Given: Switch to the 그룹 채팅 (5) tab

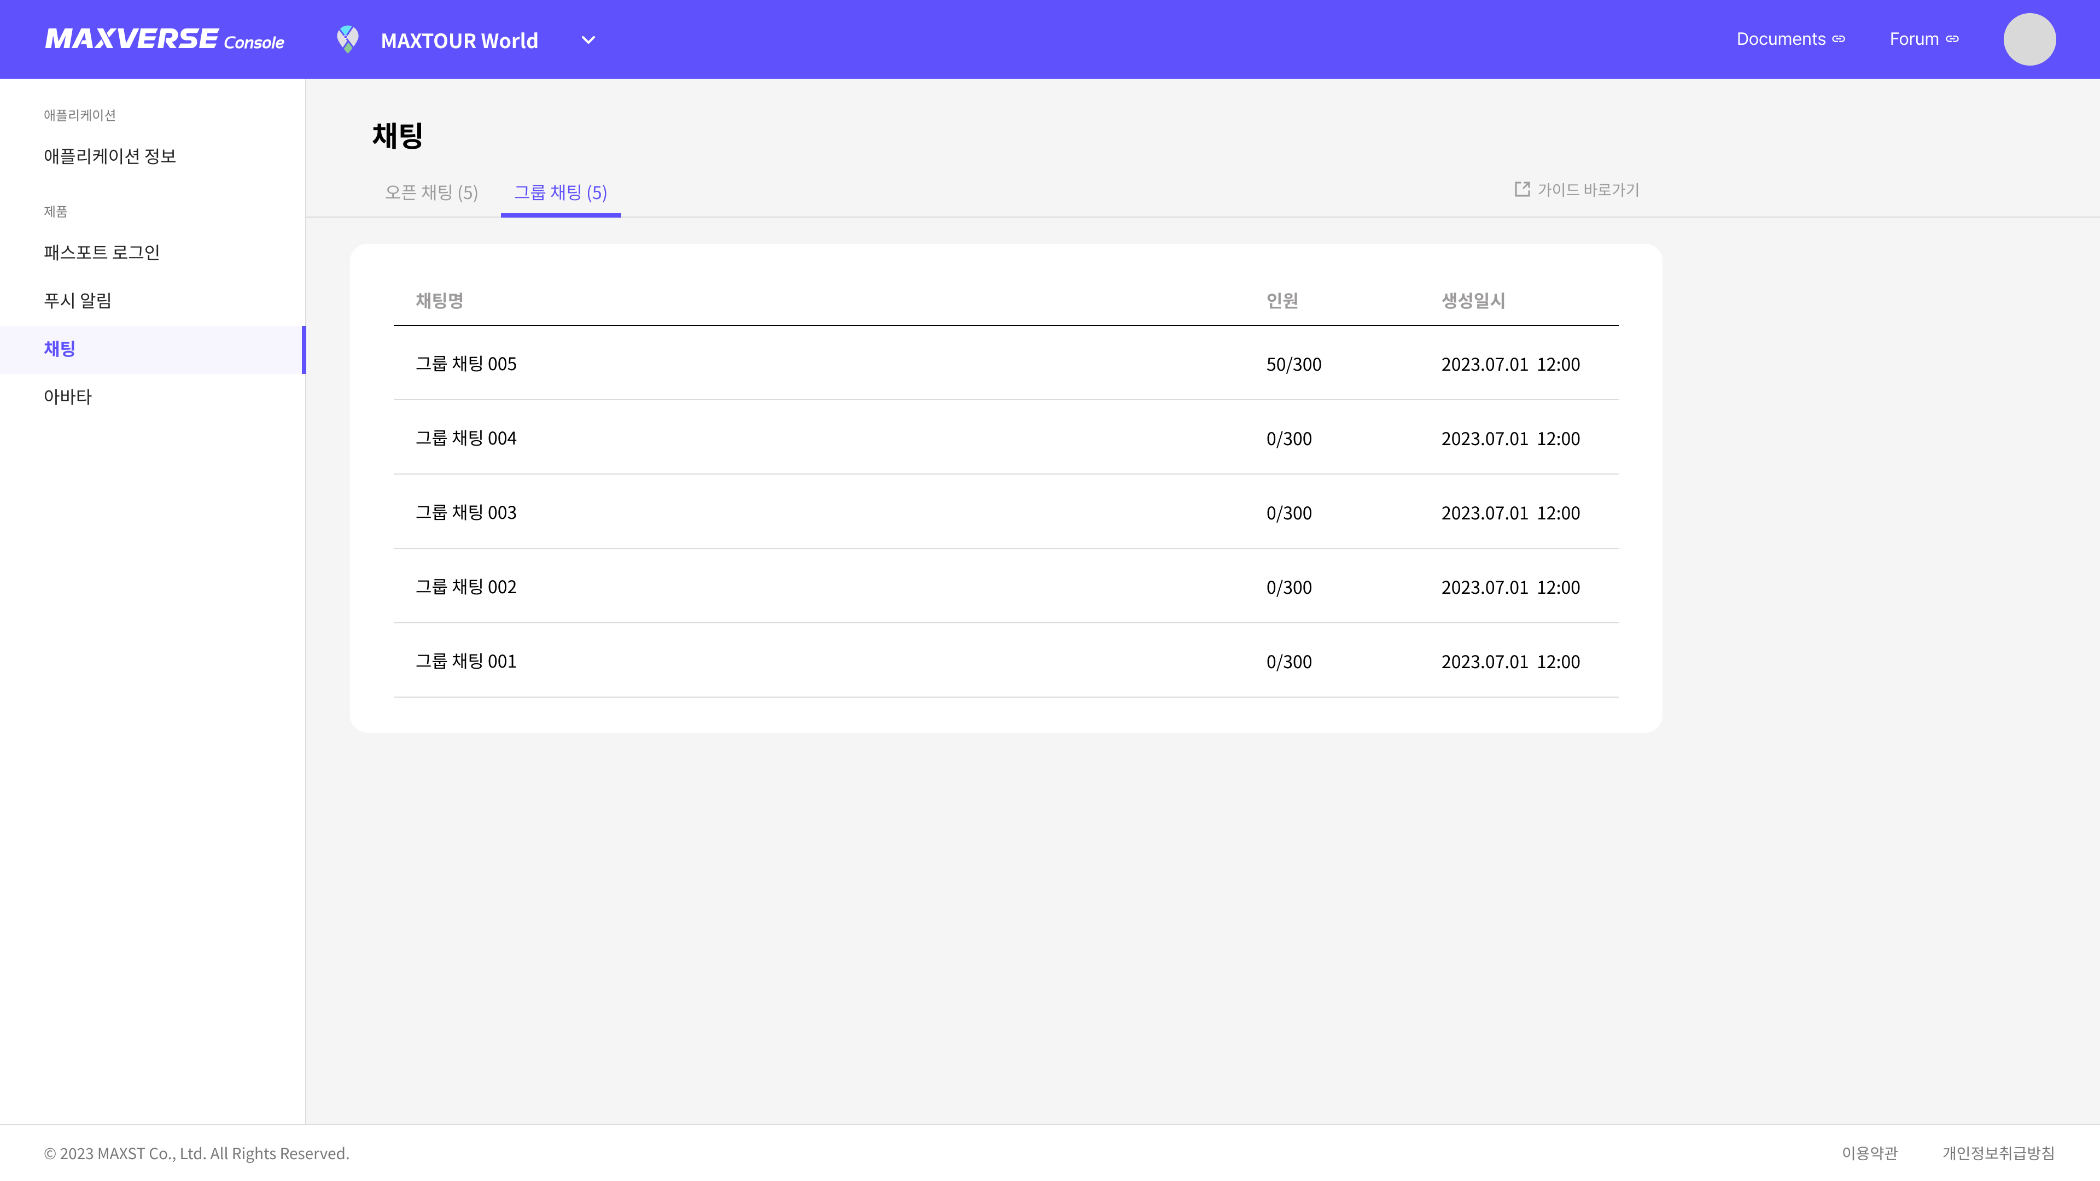Looking at the screenshot, I should click(561, 192).
